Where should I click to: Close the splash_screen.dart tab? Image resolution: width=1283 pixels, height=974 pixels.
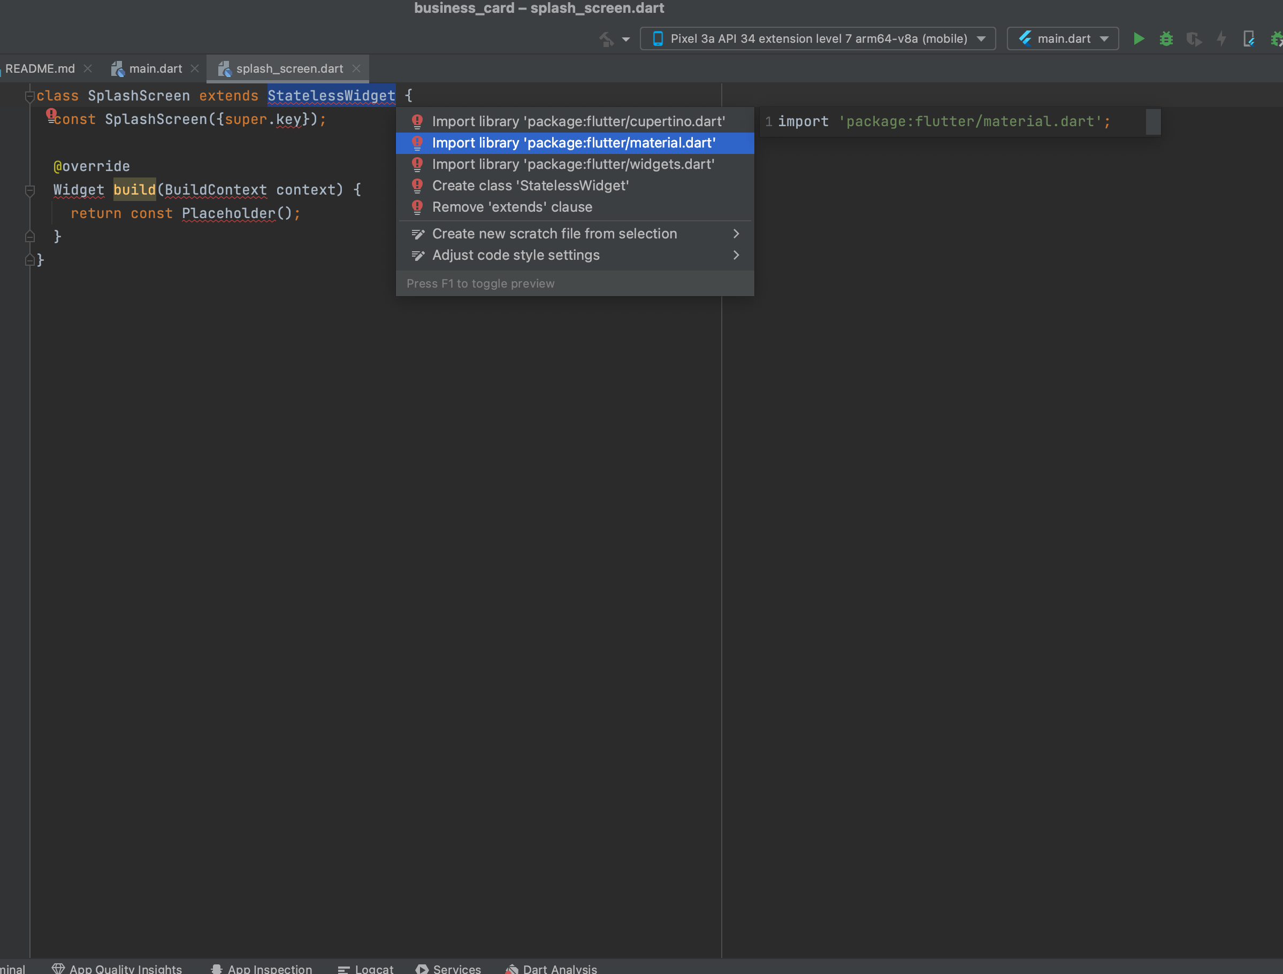pyautogui.click(x=356, y=68)
